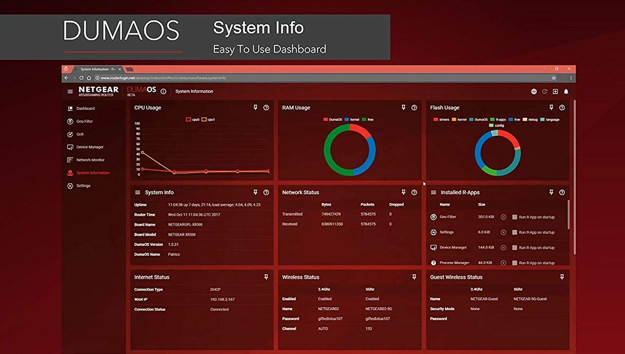The image size is (625, 354).
Task: Click the language swatch in Flash Usage legend
Action: tap(543, 119)
